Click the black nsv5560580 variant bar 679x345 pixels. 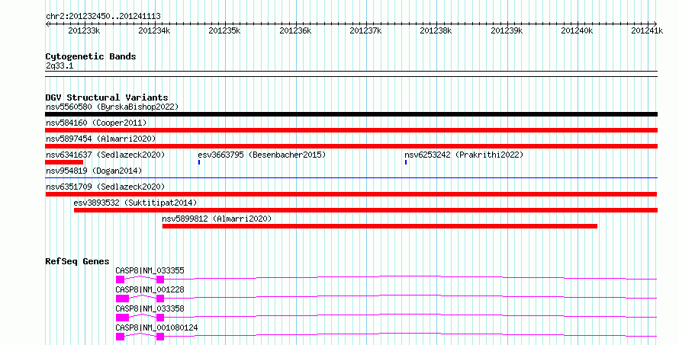pos(351,114)
